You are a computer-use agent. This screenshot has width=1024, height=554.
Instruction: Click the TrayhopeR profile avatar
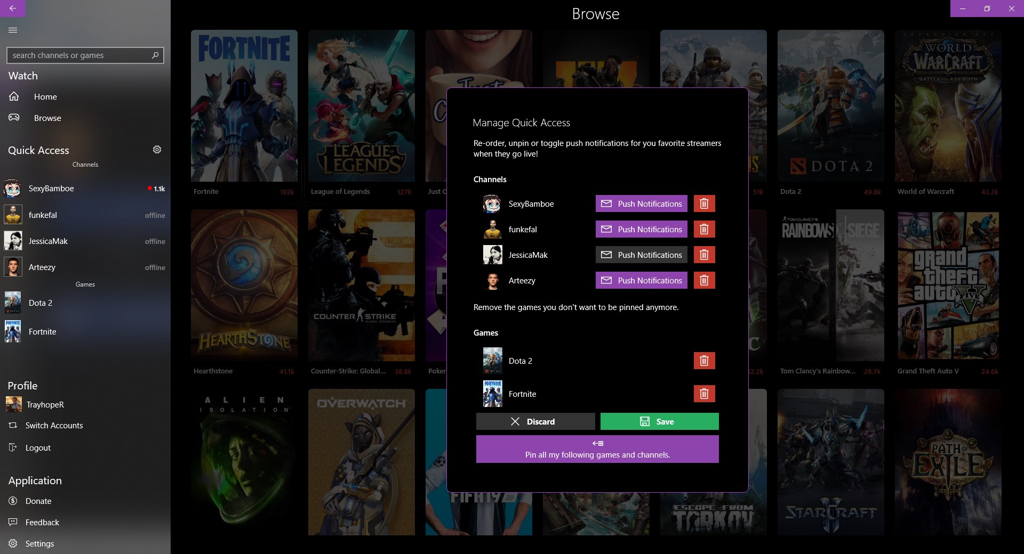tap(13, 404)
